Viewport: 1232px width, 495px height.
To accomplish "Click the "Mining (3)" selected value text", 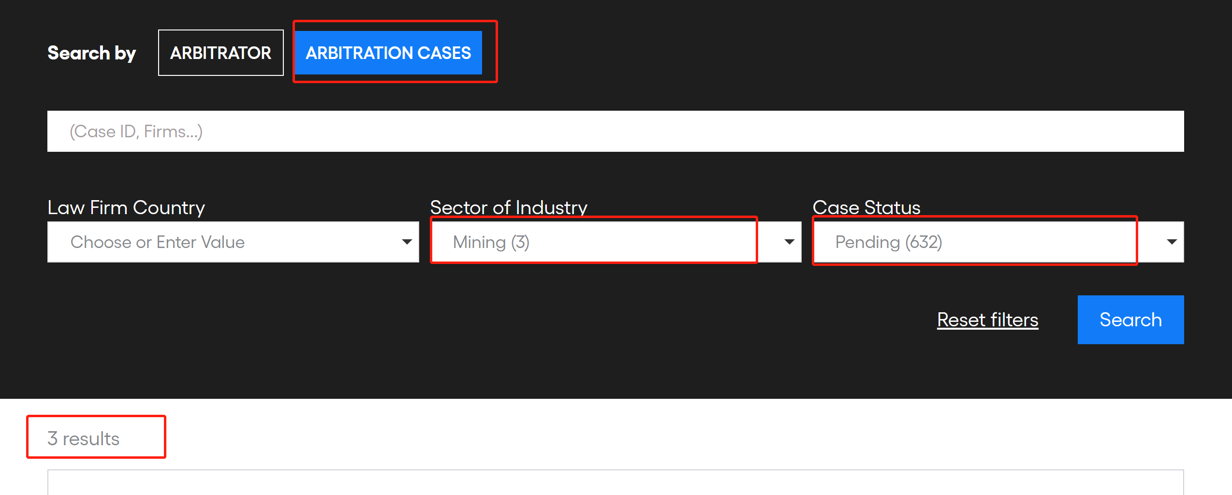I will [x=491, y=242].
